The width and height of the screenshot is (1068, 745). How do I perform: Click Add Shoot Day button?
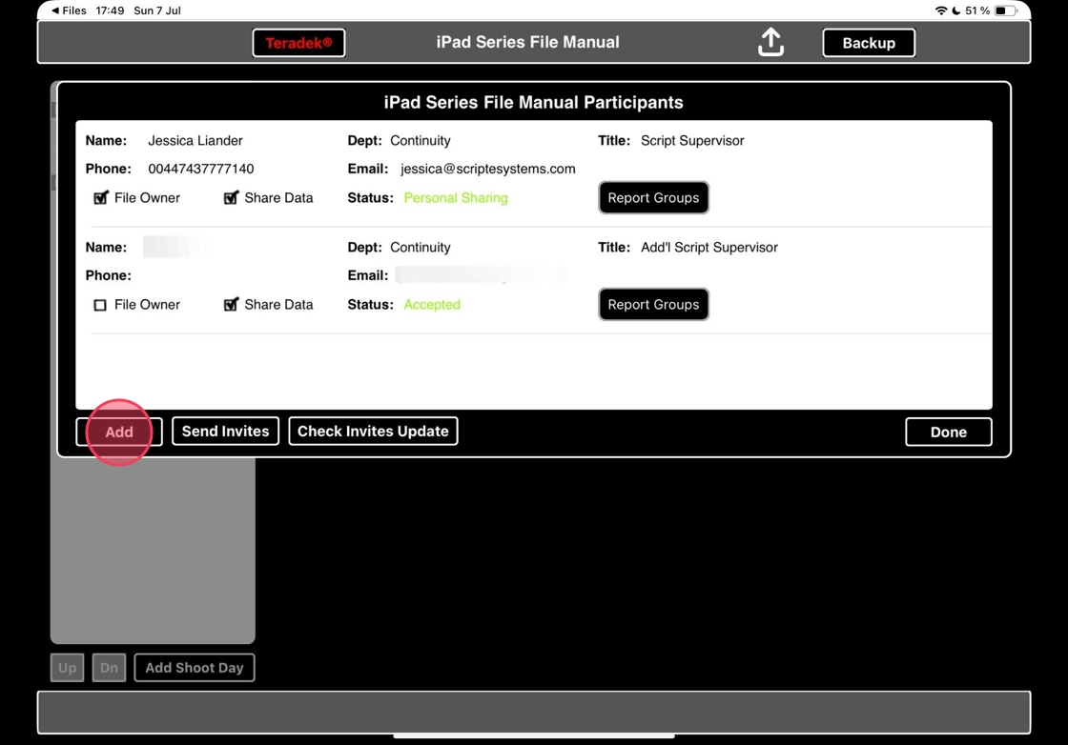tap(195, 668)
